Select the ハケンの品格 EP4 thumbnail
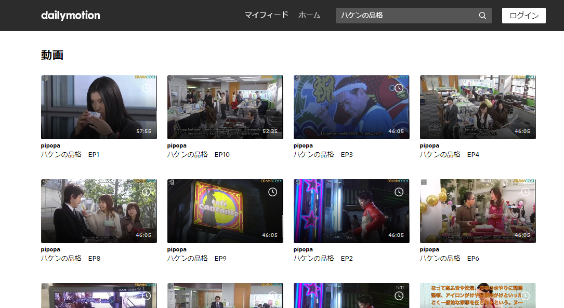Image resolution: width=564 pixels, height=308 pixels. pos(478,107)
